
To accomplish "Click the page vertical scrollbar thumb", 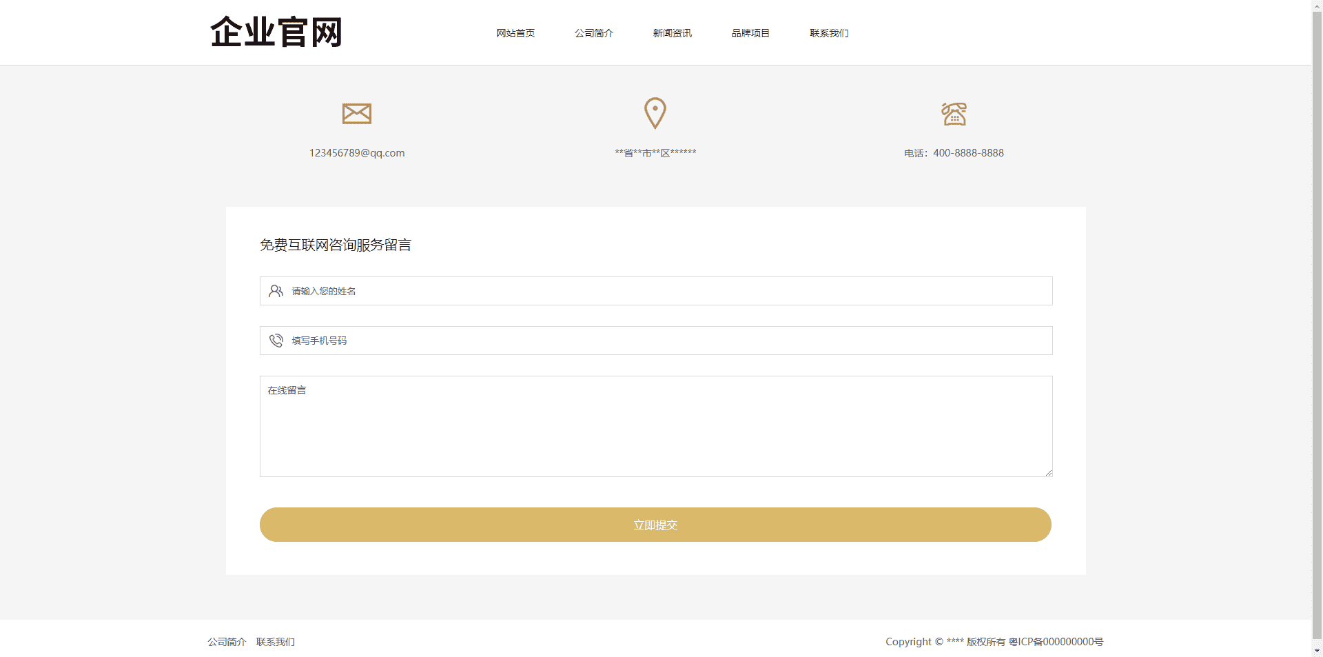I will (1317, 324).
